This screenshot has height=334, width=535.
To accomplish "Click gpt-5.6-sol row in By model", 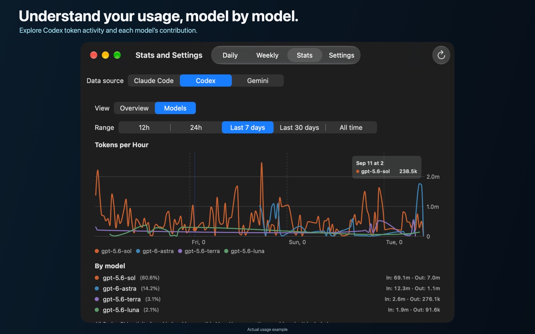I will coord(267,278).
